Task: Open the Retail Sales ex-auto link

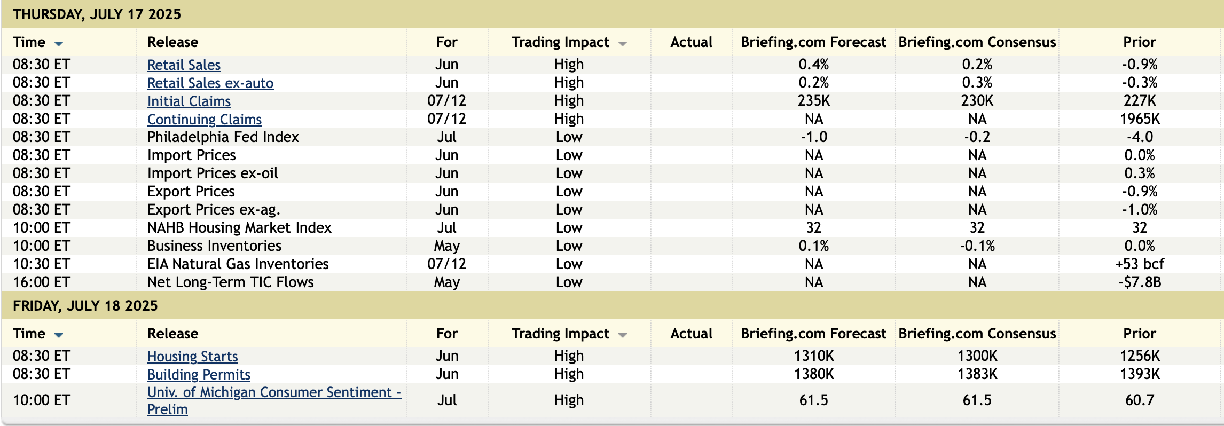Action: coord(210,83)
